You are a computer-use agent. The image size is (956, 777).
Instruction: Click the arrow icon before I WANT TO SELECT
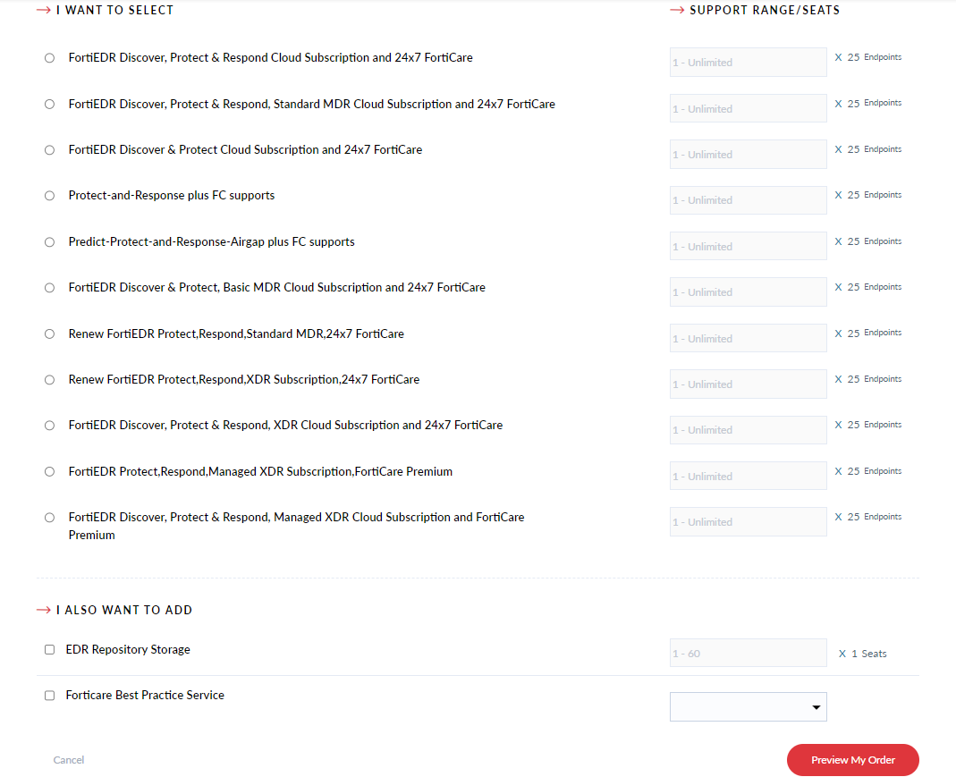tap(42, 10)
